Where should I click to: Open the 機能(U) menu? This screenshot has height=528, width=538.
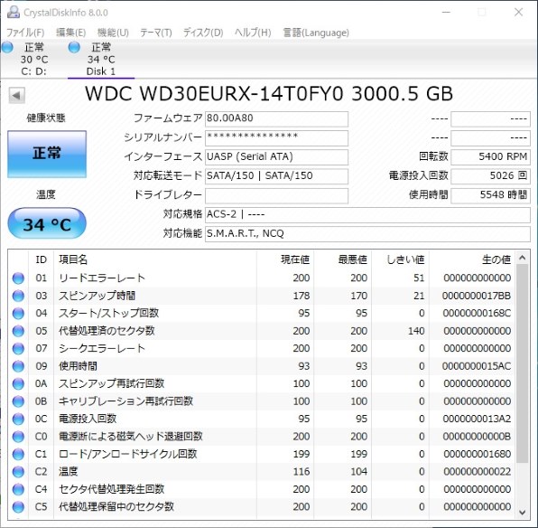coord(113,33)
